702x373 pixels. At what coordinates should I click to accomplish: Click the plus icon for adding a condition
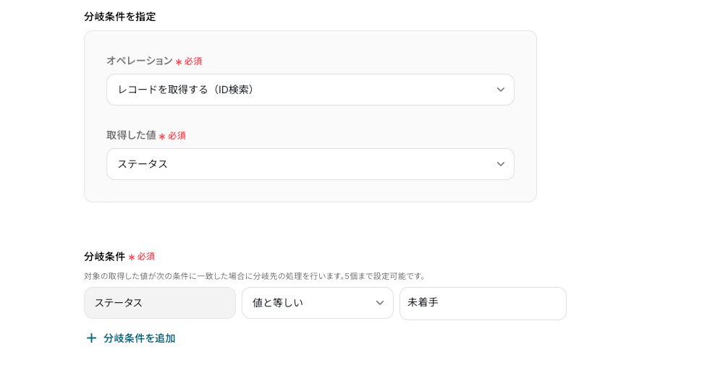coord(91,338)
